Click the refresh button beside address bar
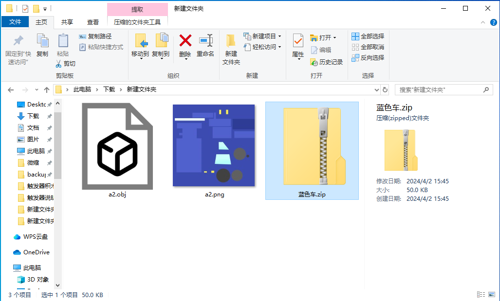Viewport: 500px width, 301px height. point(385,90)
